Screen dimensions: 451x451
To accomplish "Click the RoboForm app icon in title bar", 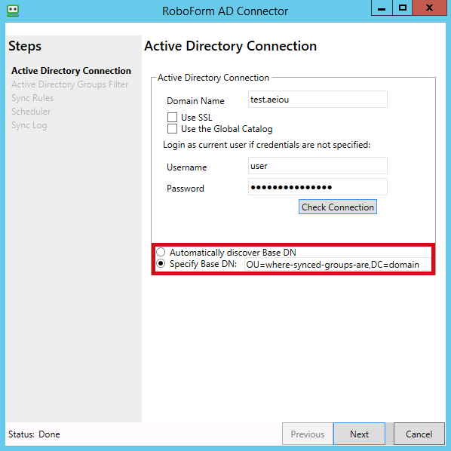I will tap(13, 11).
